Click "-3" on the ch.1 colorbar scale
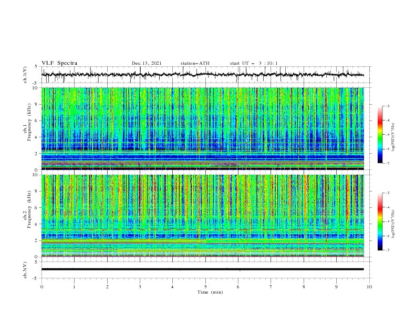Viewport: 416px width, 322px height. pos(387,106)
